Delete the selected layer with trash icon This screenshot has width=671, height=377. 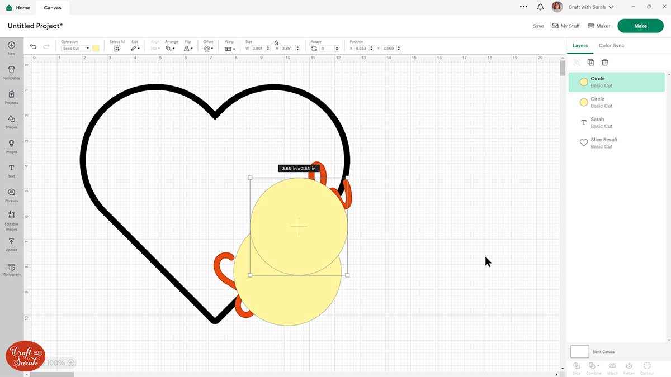pyautogui.click(x=605, y=63)
